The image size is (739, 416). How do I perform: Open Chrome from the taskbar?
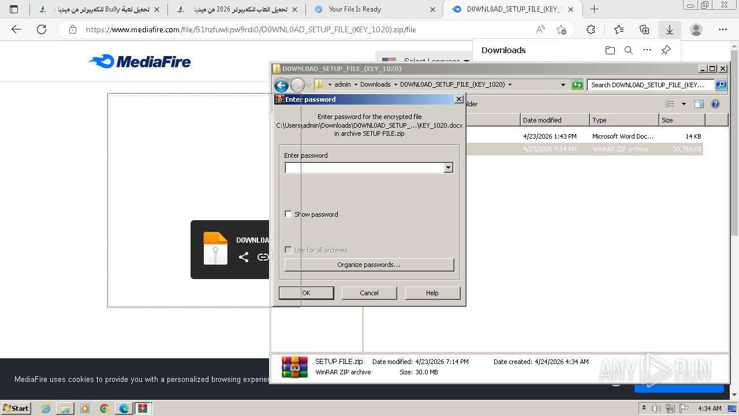104,408
